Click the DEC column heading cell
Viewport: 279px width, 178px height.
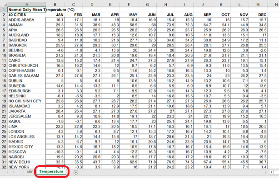point(258,15)
